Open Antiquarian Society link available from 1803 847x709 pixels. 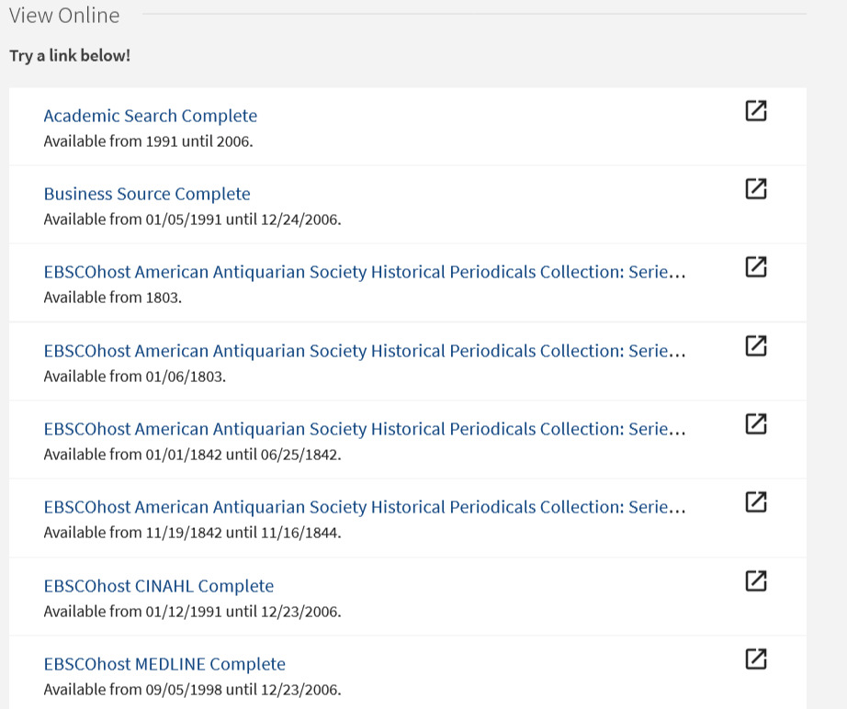tap(364, 273)
